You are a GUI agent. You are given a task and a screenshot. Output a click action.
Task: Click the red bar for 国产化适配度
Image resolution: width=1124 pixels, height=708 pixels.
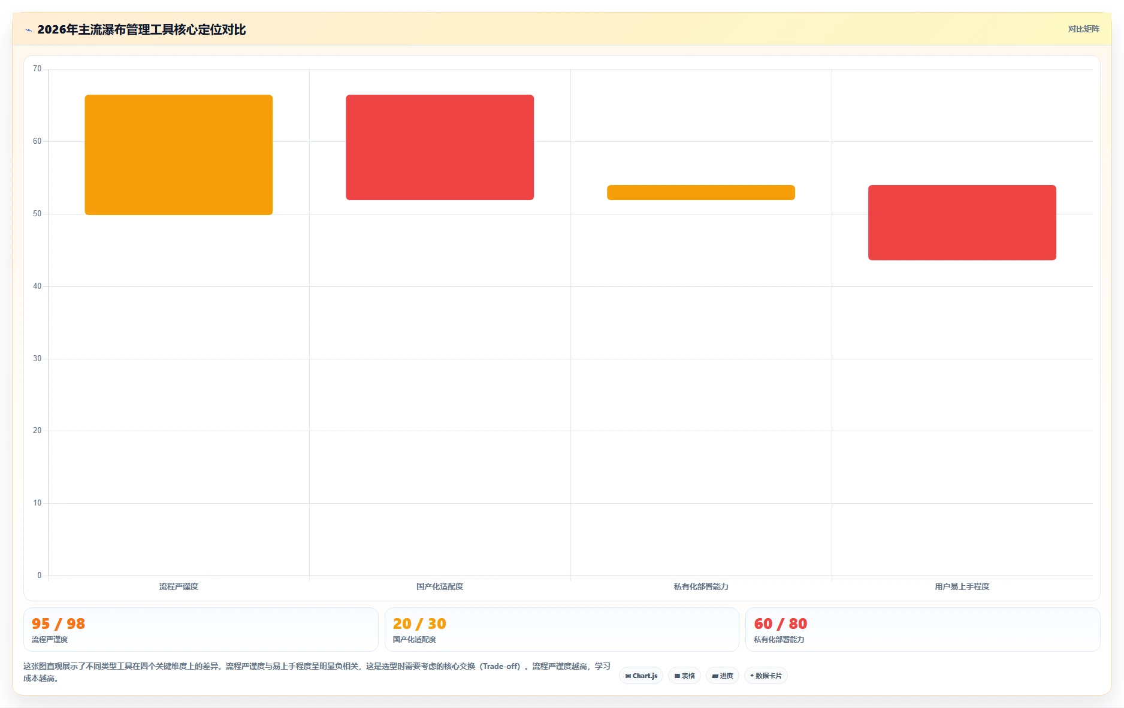coord(440,147)
